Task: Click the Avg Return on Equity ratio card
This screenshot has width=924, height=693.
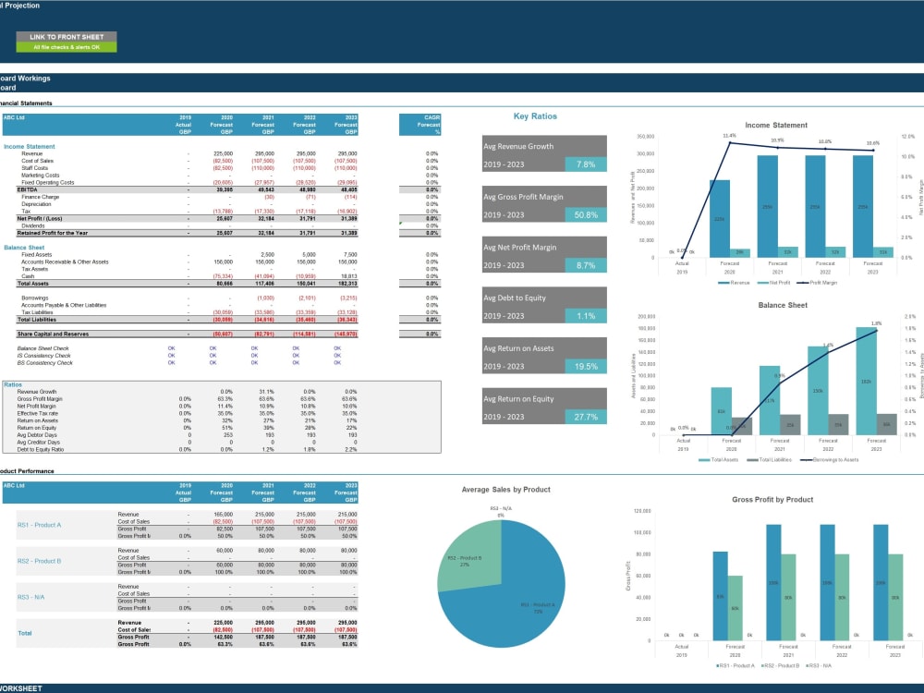Action: tap(544, 407)
